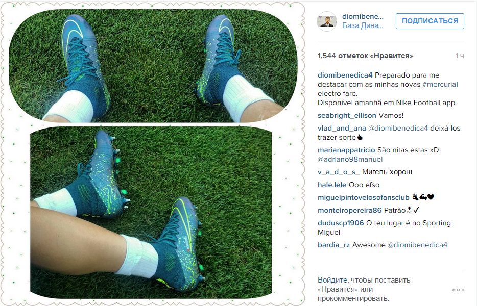Click the @diomibenedica4 mention in the vlad_and_ana comment

coord(398,128)
